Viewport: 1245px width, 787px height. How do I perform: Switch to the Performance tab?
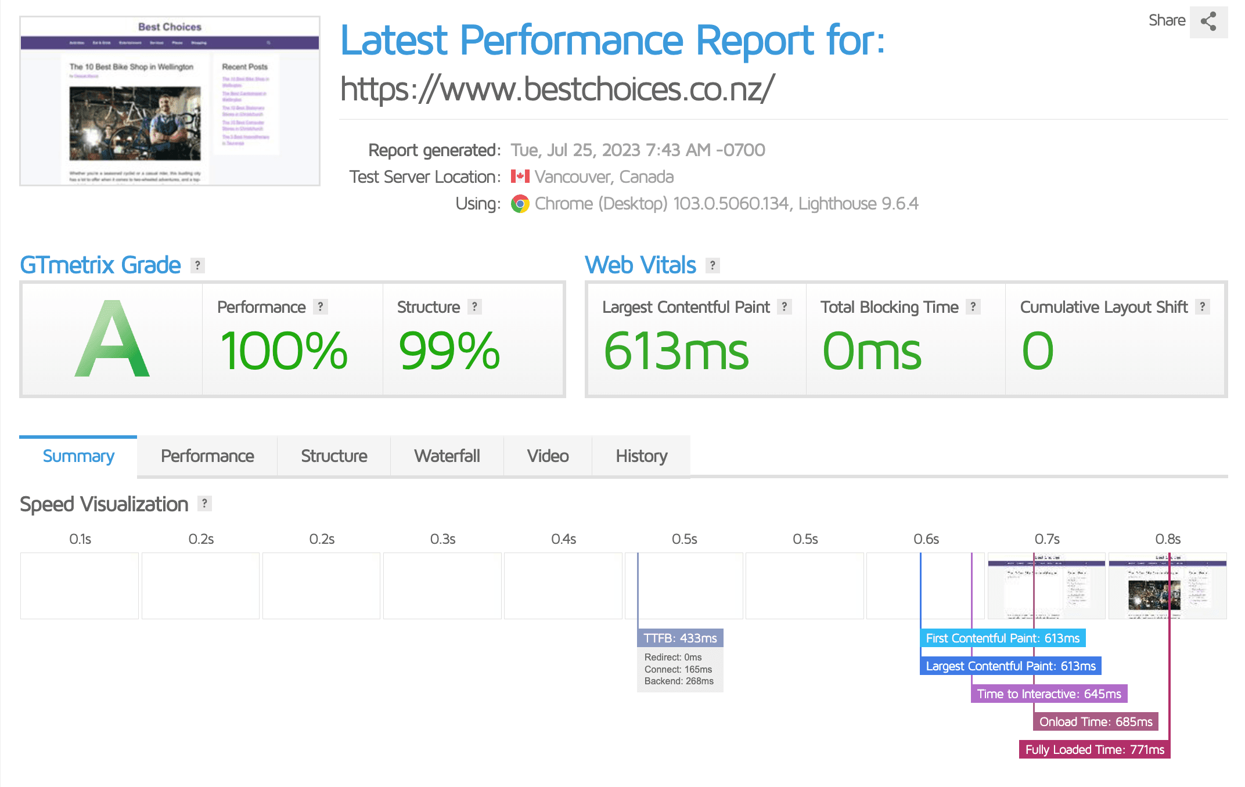pos(207,456)
